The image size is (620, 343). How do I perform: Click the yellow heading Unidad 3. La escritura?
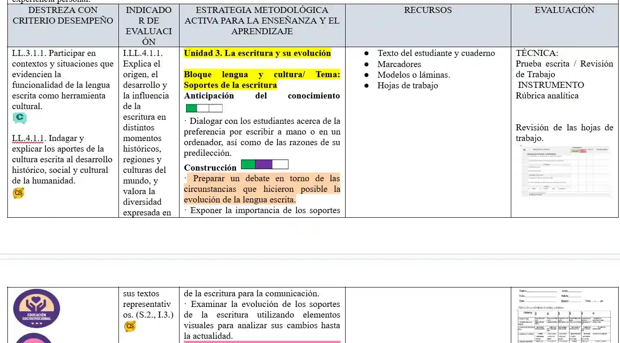coord(257,53)
